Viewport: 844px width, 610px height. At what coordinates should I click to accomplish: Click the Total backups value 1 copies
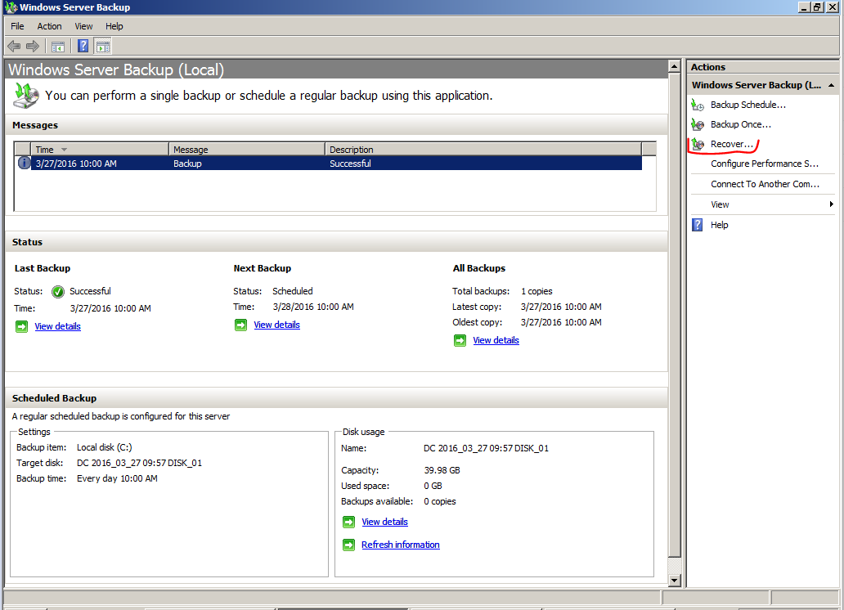pos(536,291)
